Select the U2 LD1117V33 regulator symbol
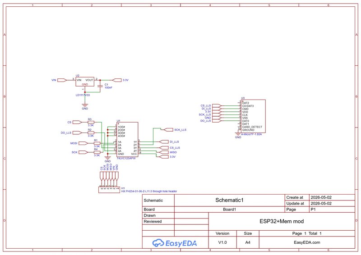This screenshot has width=361, height=255. click(x=85, y=82)
